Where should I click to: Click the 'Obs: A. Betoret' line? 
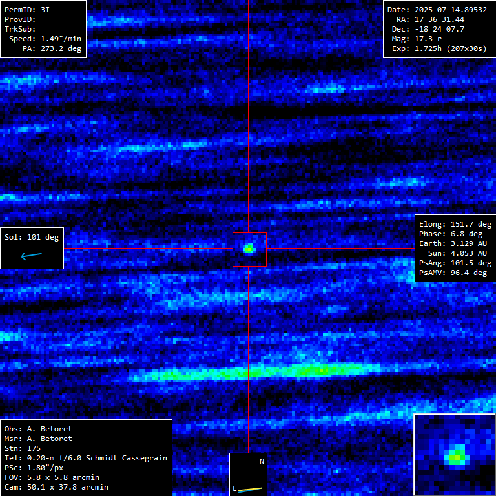(38, 429)
